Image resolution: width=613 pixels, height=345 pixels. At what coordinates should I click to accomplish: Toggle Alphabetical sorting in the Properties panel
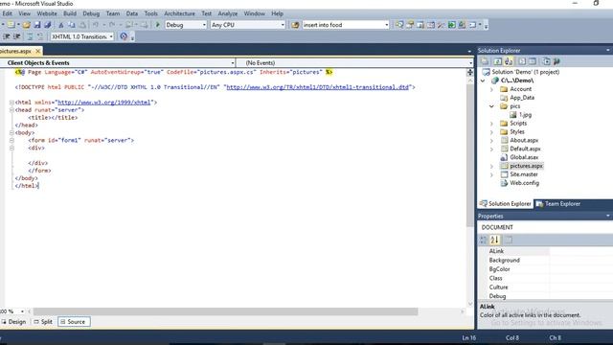point(494,240)
